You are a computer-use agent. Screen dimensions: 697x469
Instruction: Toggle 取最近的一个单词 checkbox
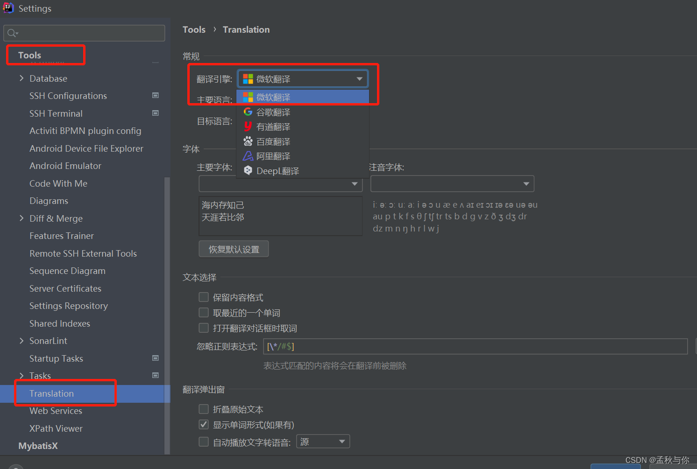coord(204,313)
